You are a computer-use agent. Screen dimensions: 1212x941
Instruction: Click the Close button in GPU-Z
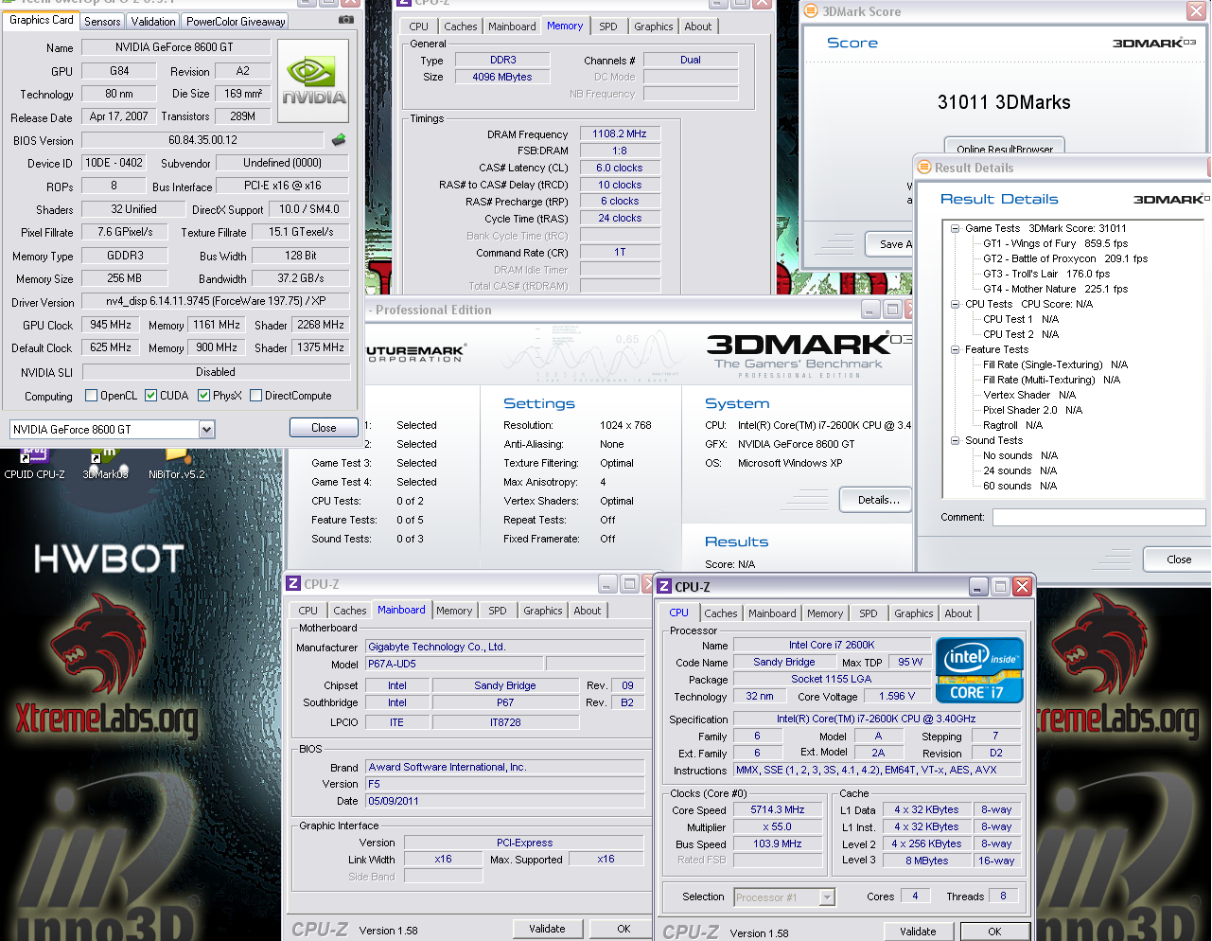[x=324, y=428]
